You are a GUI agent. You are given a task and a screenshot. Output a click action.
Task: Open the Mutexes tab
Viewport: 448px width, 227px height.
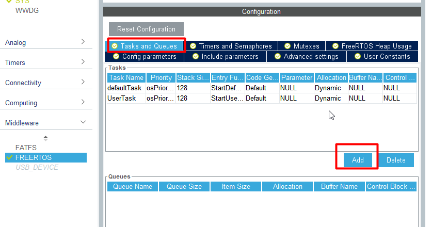[x=302, y=46]
